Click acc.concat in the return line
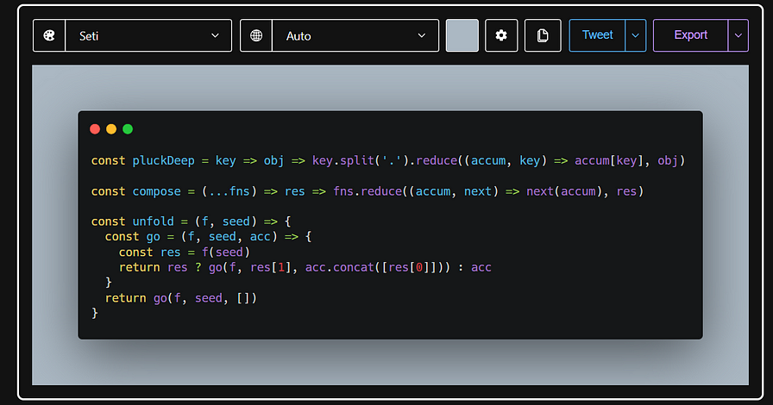 coord(340,267)
